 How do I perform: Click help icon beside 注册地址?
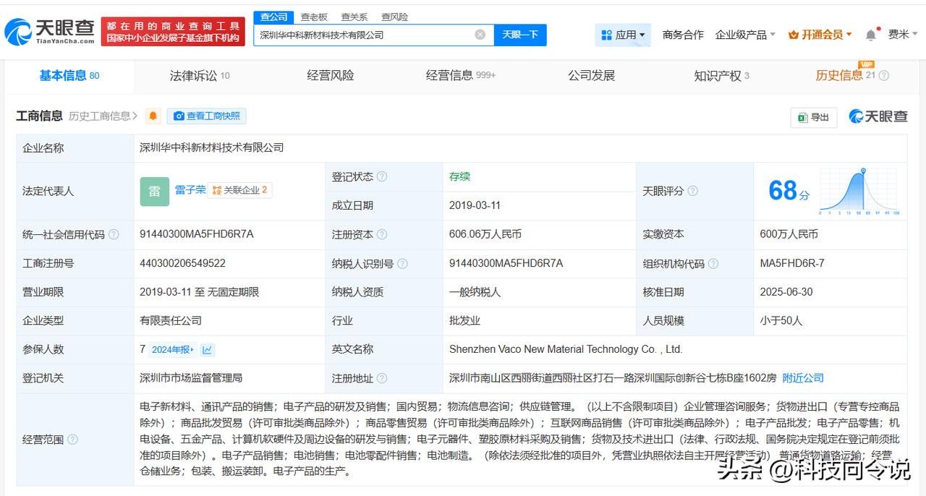382,378
